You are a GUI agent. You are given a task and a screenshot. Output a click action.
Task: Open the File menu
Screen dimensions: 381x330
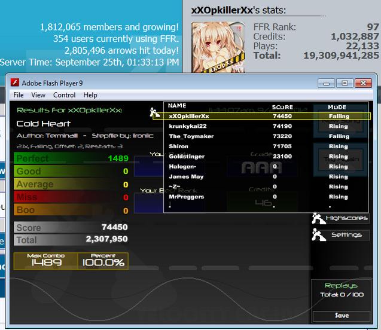19,95
